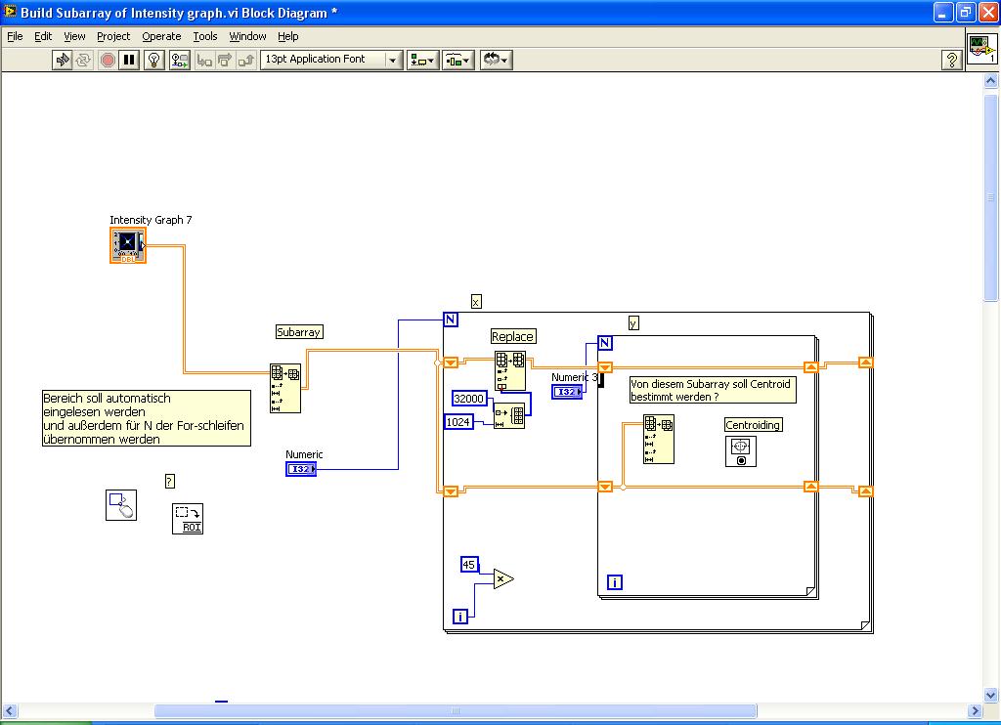Select the Numeric I32 terminal
The height and width of the screenshot is (725, 1001).
301,469
